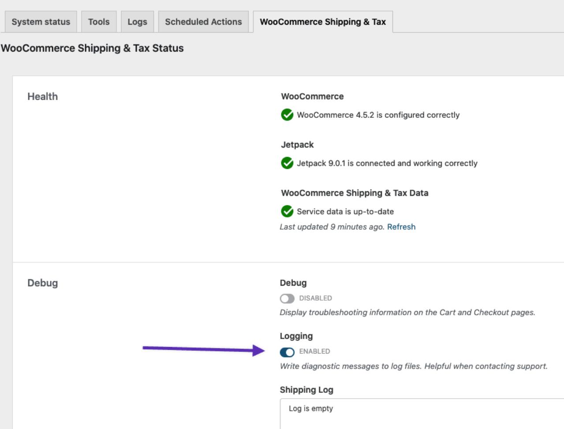
Task: Select WooCommerce Shipping & Tax tab
Action: point(323,22)
